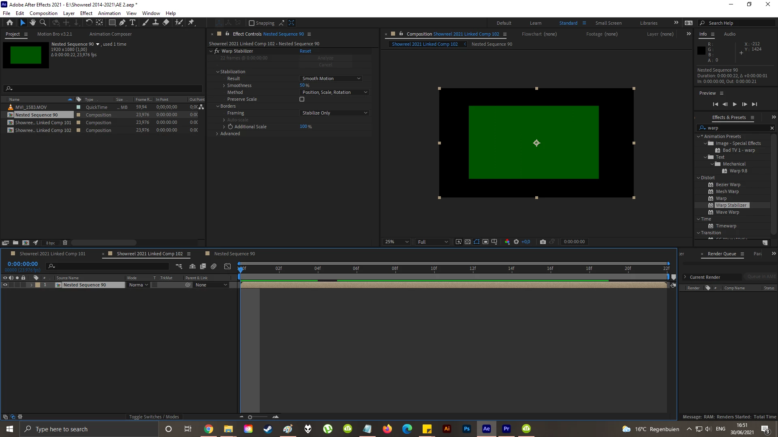
Task: Click Reset on Warp Stabilizer effect
Action: (305, 51)
